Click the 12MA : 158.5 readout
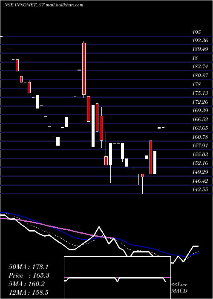Image resolution: width=213 pixels, height=299 pixels. [x=29, y=293]
